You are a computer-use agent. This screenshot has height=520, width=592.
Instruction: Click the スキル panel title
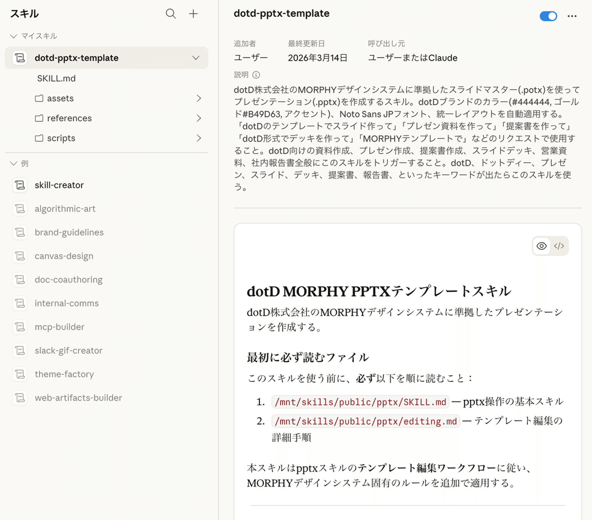pyautogui.click(x=25, y=14)
